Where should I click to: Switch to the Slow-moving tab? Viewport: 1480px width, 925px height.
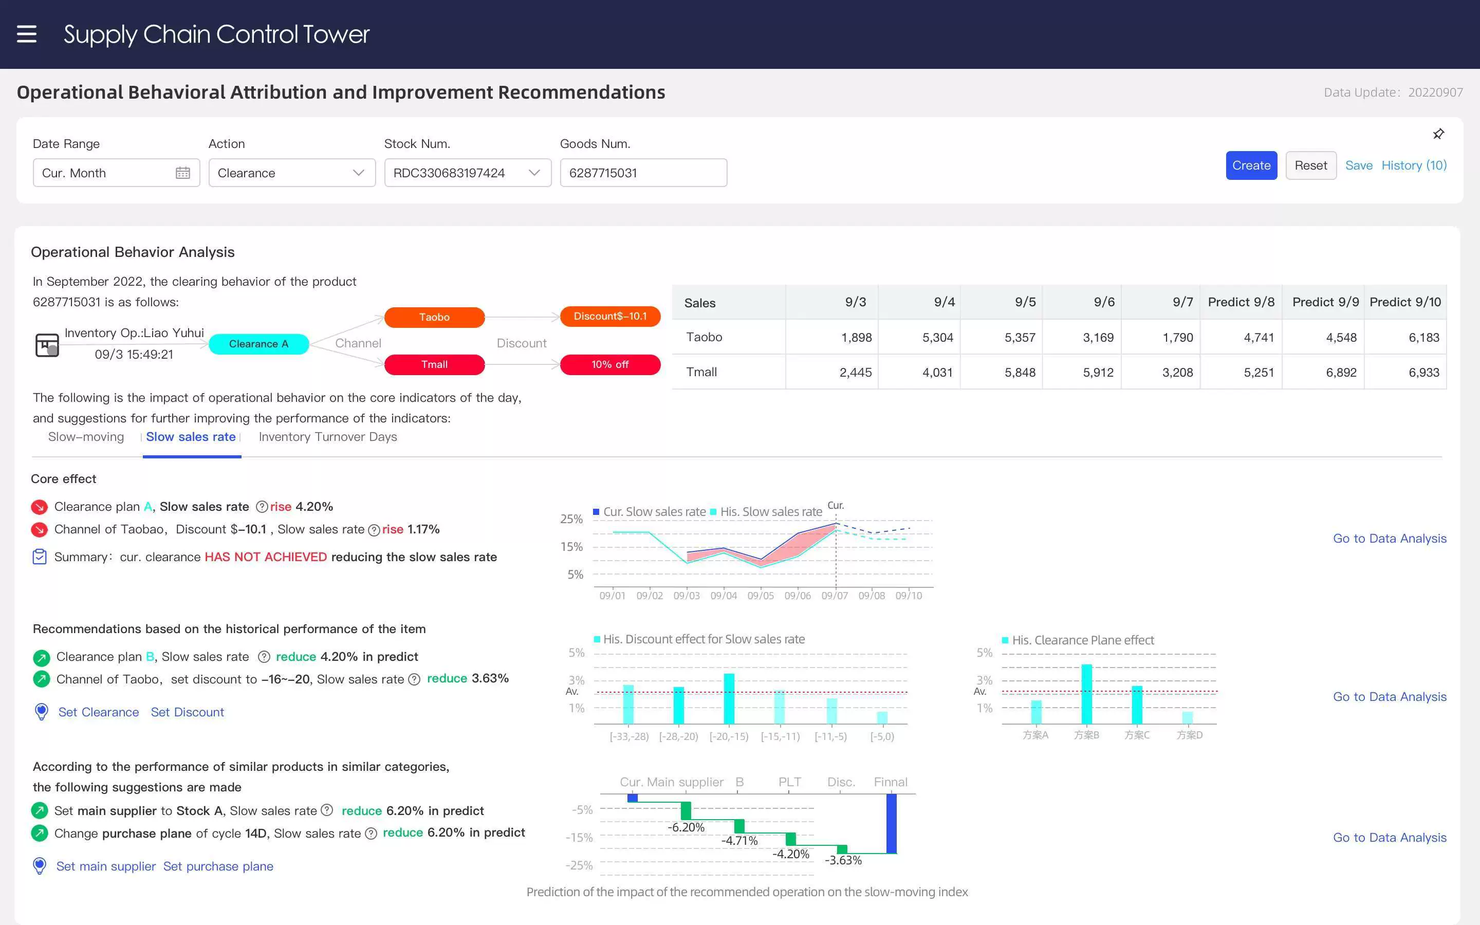click(86, 437)
